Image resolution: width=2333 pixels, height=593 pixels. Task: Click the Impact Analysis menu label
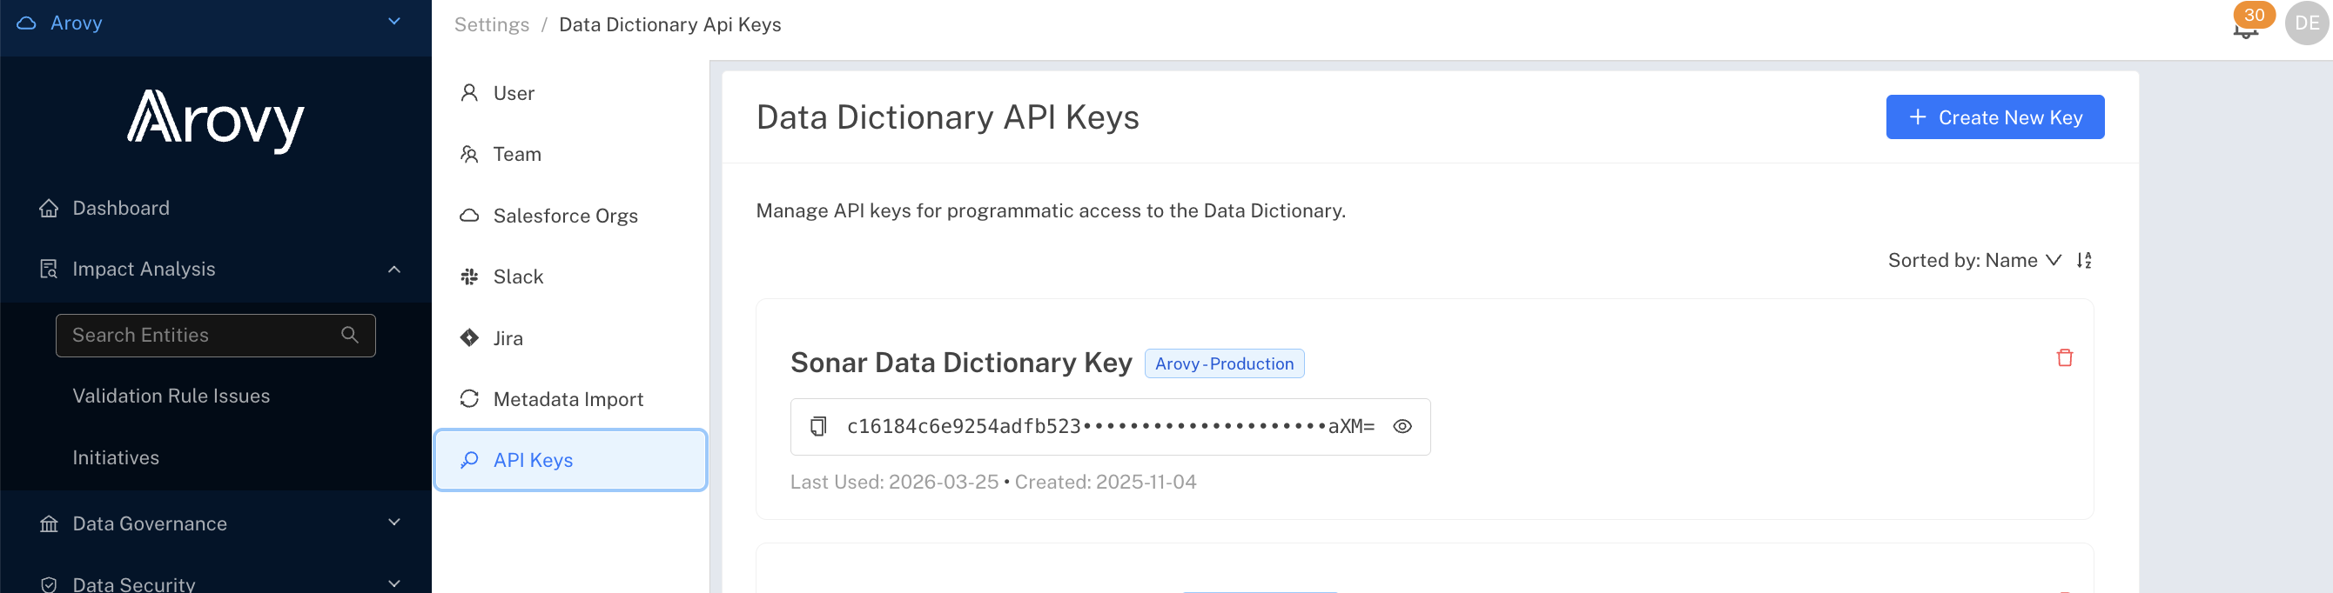(144, 270)
